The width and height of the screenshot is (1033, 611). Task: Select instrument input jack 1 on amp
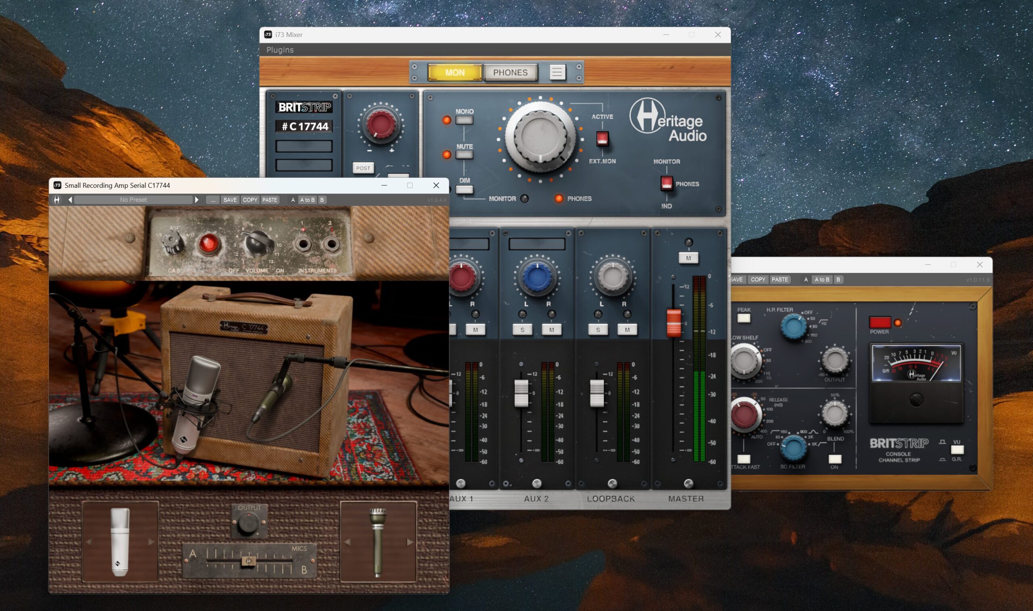pyautogui.click(x=303, y=244)
